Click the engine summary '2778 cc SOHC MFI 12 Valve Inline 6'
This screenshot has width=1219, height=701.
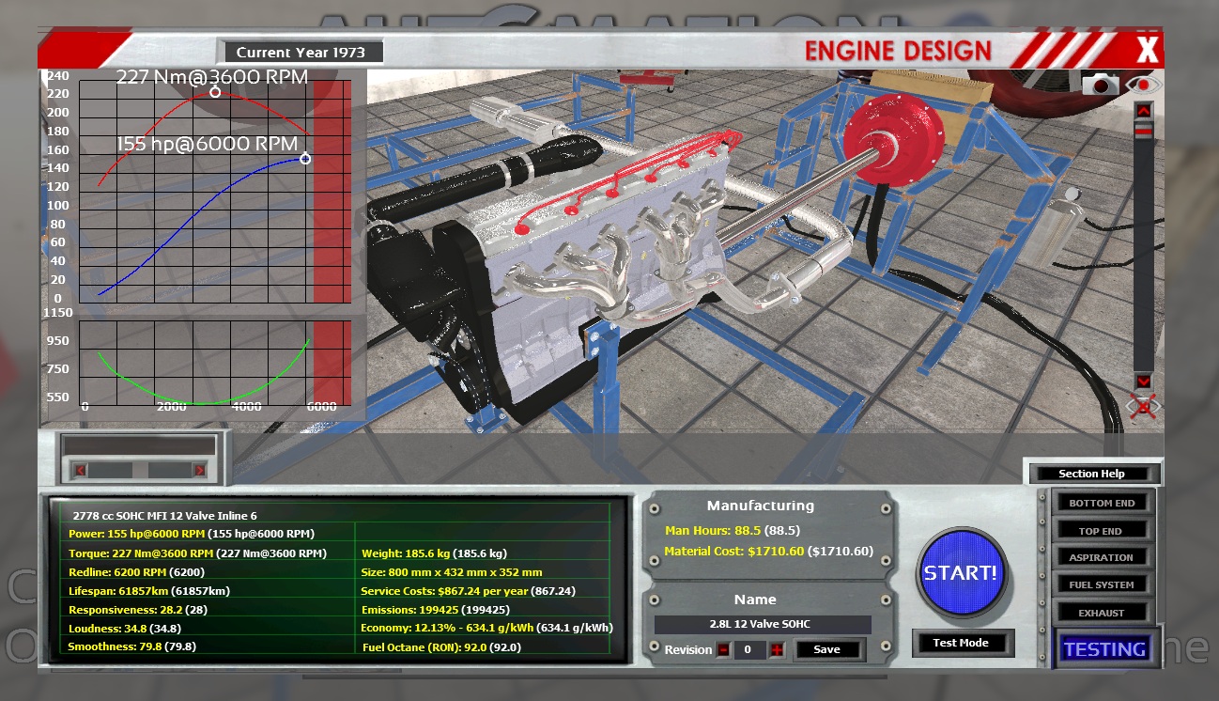tap(165, 515)
